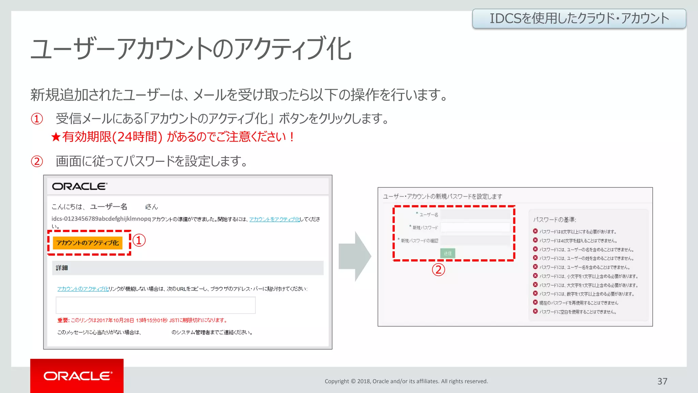This screenshot has width=698, height=393.
Task: Click the ユーザー・アカウントの新規パスワードを設定します heading
Action: [x=443, y=196]
